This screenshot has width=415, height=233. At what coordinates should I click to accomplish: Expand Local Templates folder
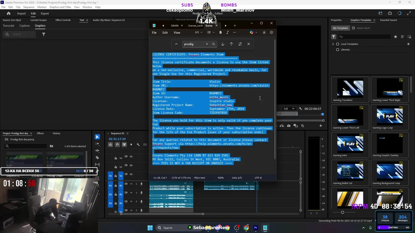[333, 44]
